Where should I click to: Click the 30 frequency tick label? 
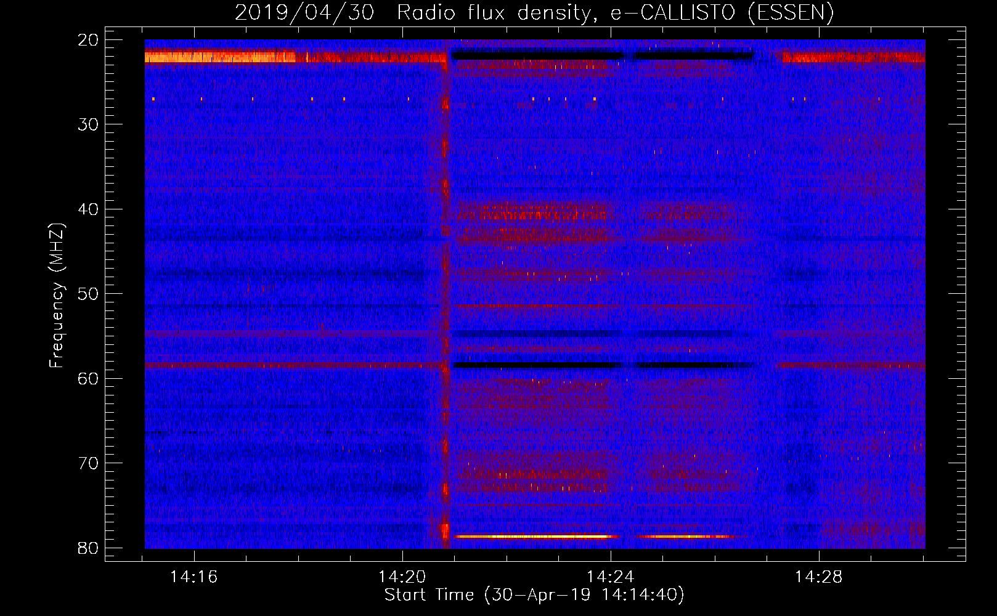(88, 124)
